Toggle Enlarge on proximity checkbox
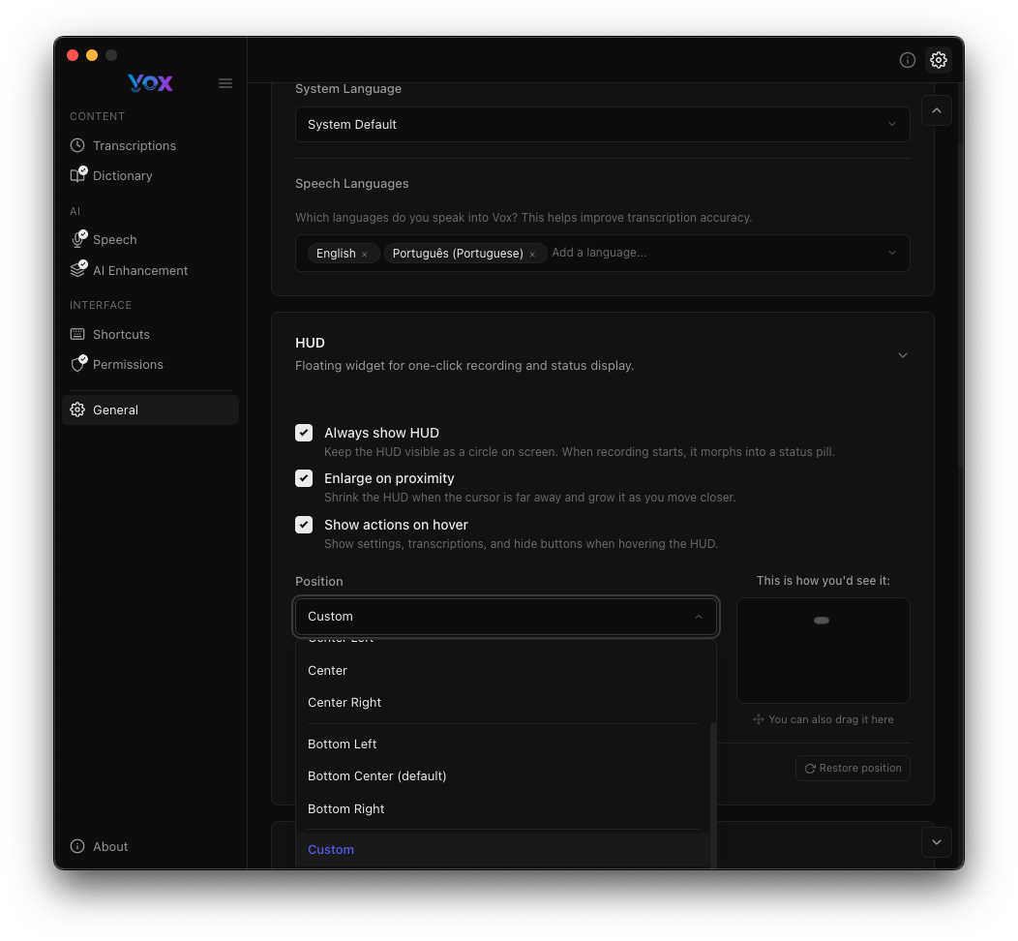 click(x=304, y=478)
